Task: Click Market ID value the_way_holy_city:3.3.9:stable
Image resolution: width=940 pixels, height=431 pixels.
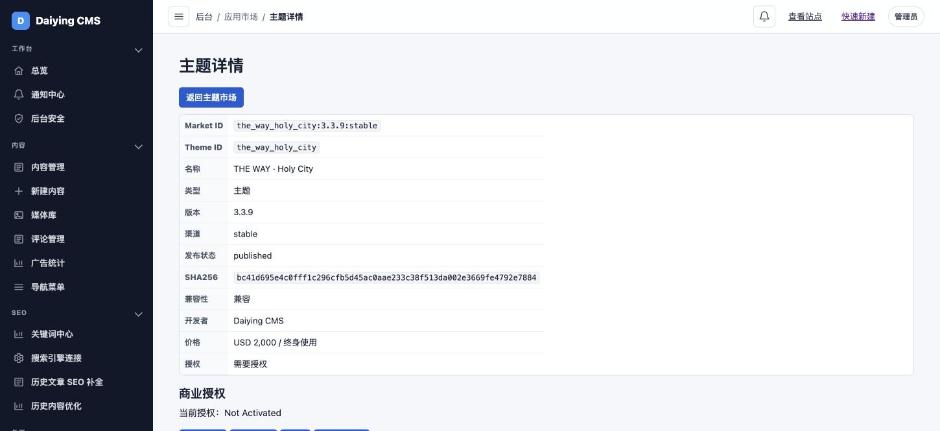Action: 307,126
